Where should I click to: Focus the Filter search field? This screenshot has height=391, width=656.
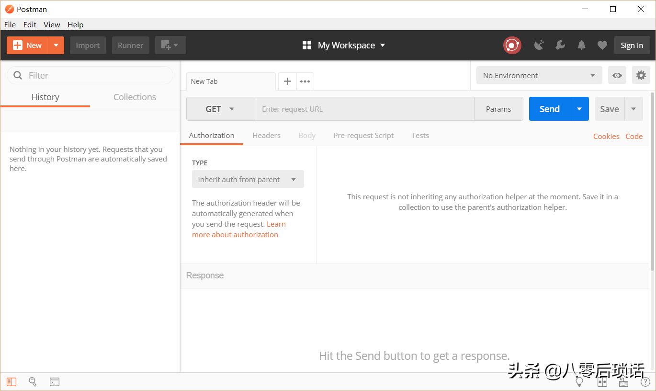[90, 75]
